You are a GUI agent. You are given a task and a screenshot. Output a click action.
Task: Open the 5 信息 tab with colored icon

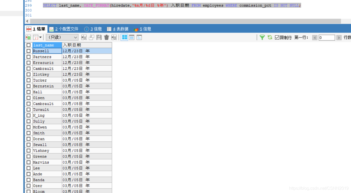tap(142, 29)
